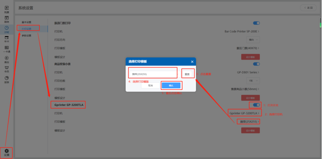
Task: Expand the 腕带(25X255) template dropdown in dialog
Action: [x=152, y=74]
